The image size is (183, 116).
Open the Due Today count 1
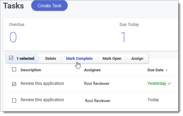click(123, 37)
